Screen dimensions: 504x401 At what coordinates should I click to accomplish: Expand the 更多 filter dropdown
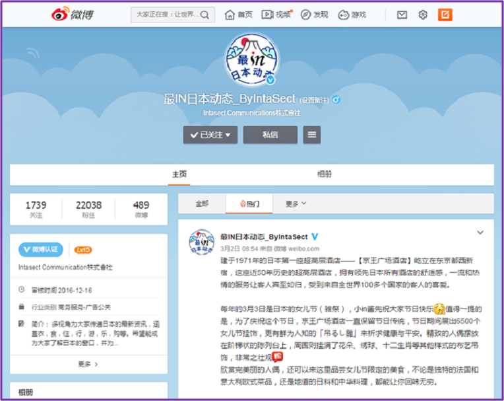[x=296, y=204]
